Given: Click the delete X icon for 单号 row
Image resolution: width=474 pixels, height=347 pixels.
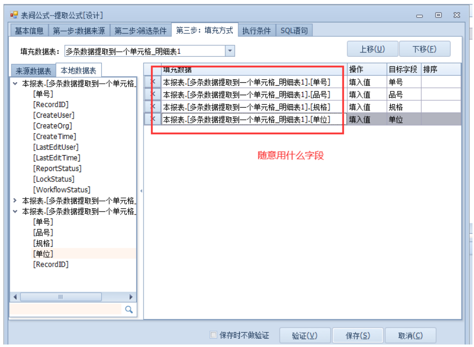Looking at the screenshot, I should 153,82.
